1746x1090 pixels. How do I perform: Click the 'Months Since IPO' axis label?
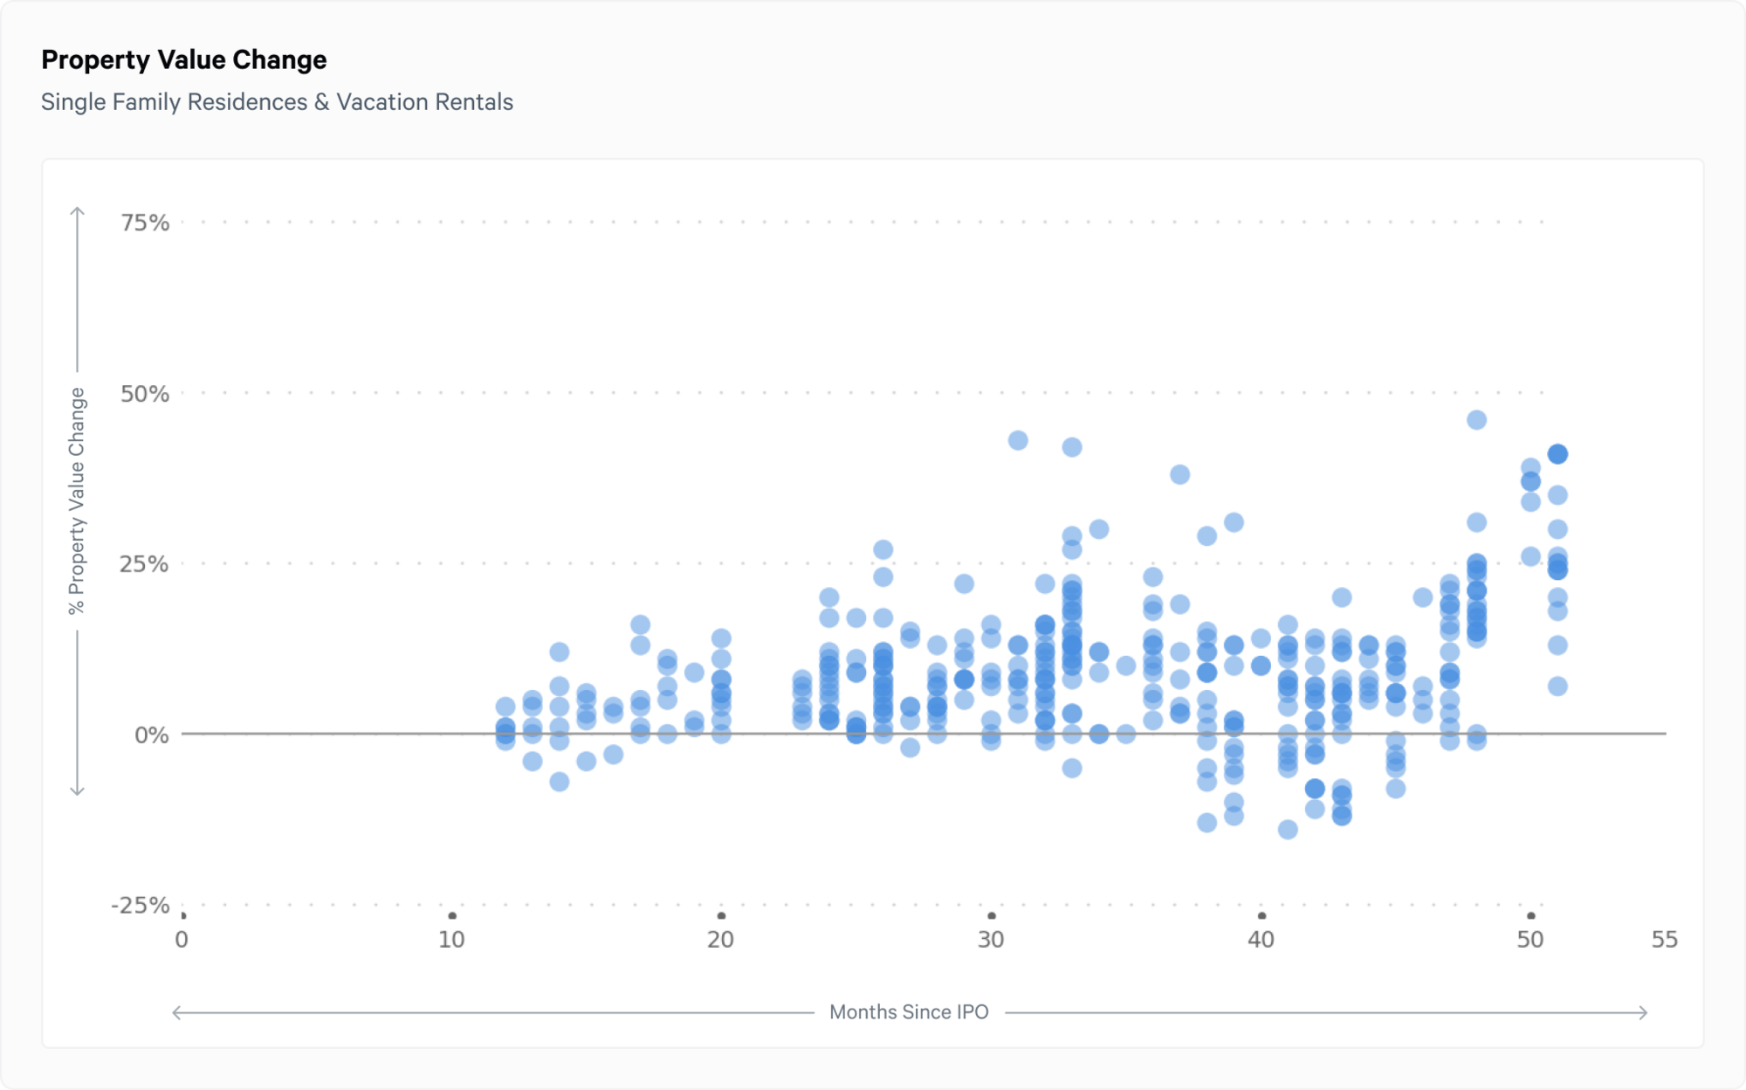click(909, 1012)
